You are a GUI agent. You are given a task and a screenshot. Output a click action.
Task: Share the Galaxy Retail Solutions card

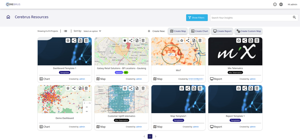click(131, 40)
